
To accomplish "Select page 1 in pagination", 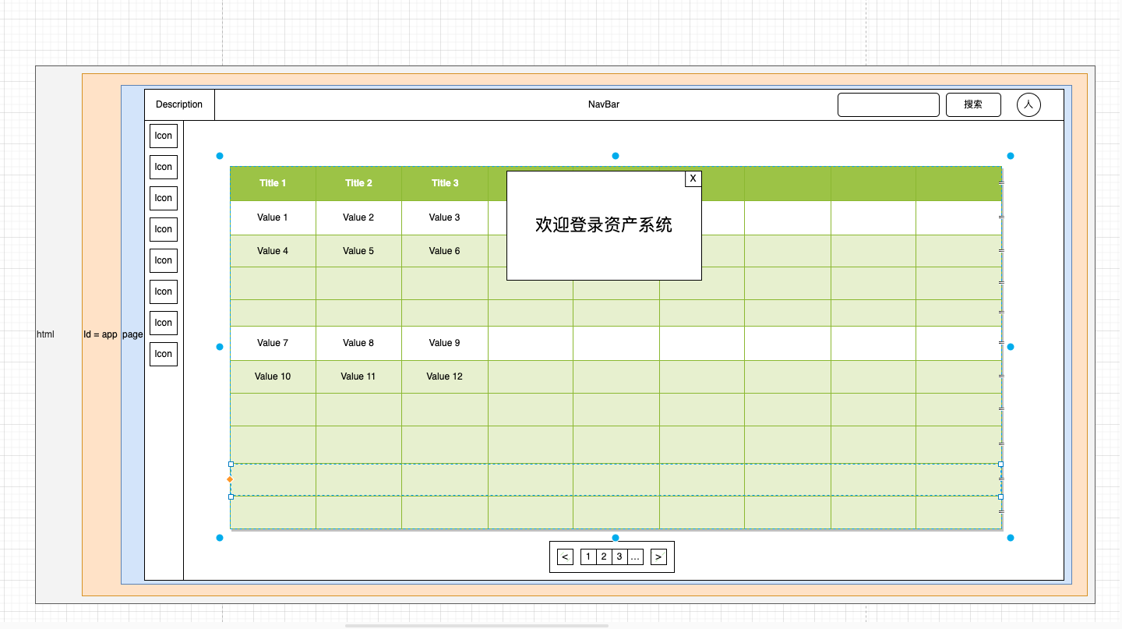I will point(588,557).
